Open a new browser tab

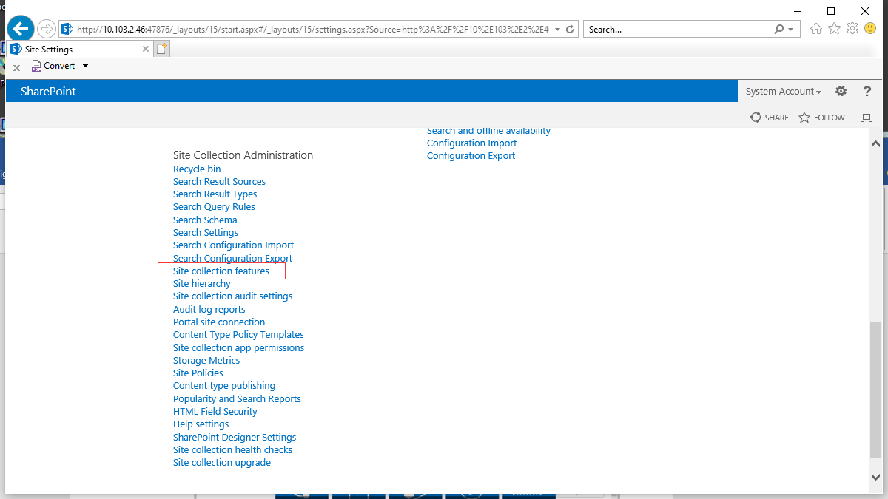pyautogui.click(x=162, y=49)
